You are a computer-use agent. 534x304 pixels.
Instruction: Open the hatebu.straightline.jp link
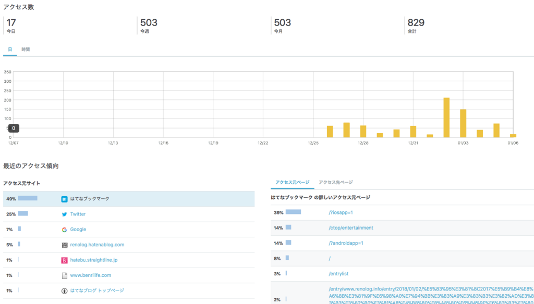[94, 260]
